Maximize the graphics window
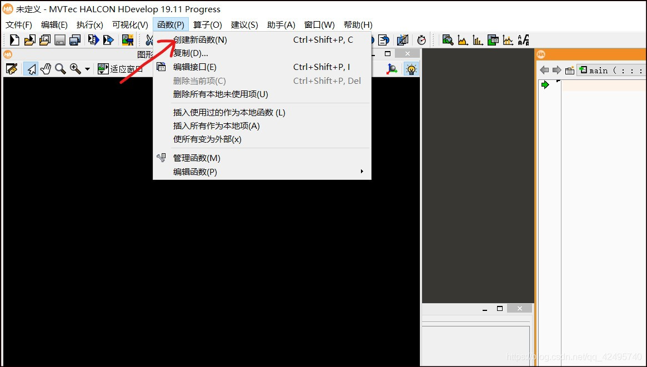The width and height of the screenshot is (647, 367). 388,54
